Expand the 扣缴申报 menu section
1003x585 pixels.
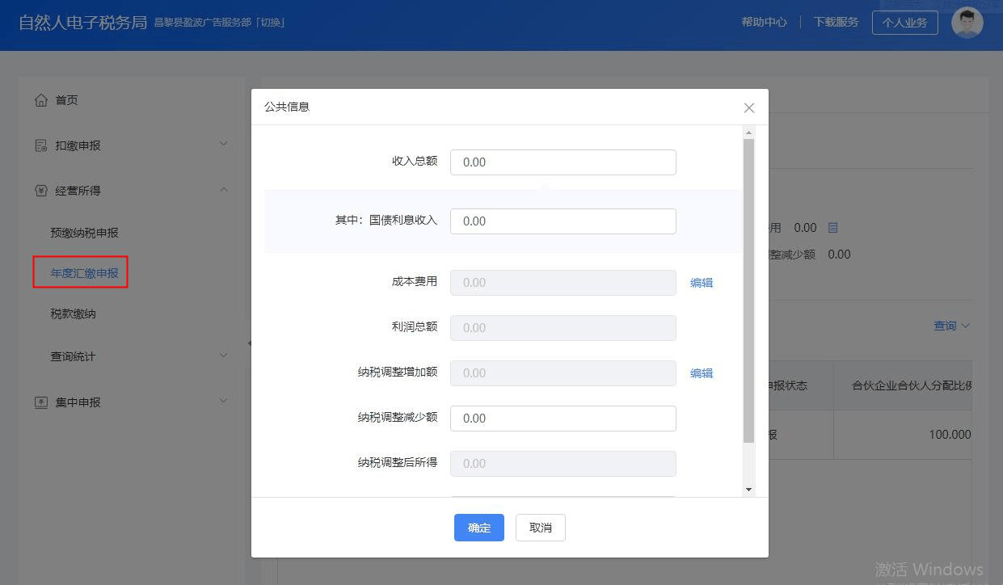(x=223, y=143)
